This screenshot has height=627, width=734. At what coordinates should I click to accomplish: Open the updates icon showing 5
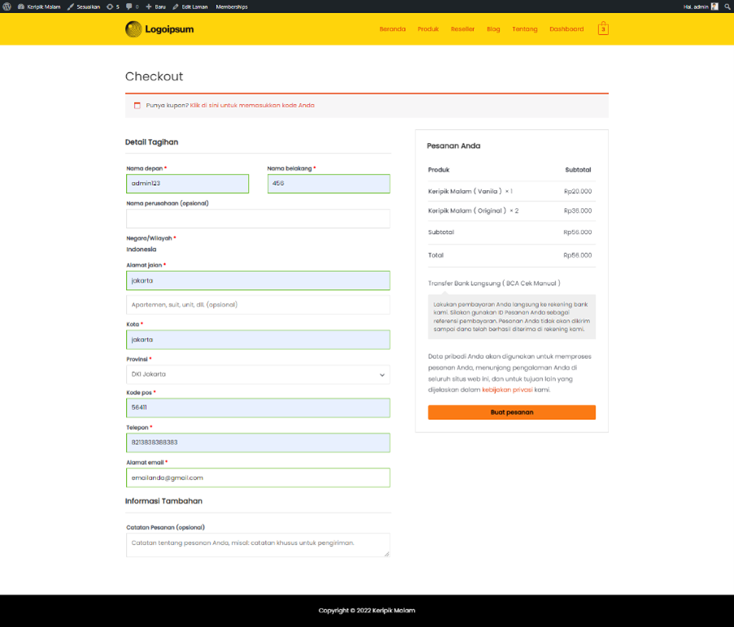(113, 6)
